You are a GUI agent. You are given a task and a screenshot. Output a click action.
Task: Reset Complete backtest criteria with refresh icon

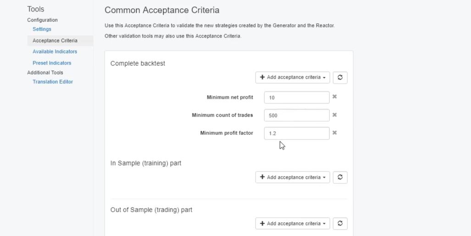pos(340,77)
